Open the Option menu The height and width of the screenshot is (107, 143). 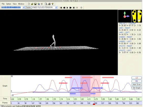(x=9, y=4)
